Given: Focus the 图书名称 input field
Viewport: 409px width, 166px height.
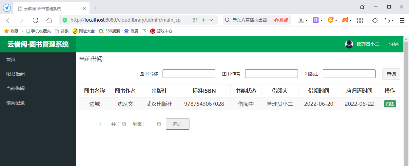Looking at the screenshot, I should pos(189,74).
